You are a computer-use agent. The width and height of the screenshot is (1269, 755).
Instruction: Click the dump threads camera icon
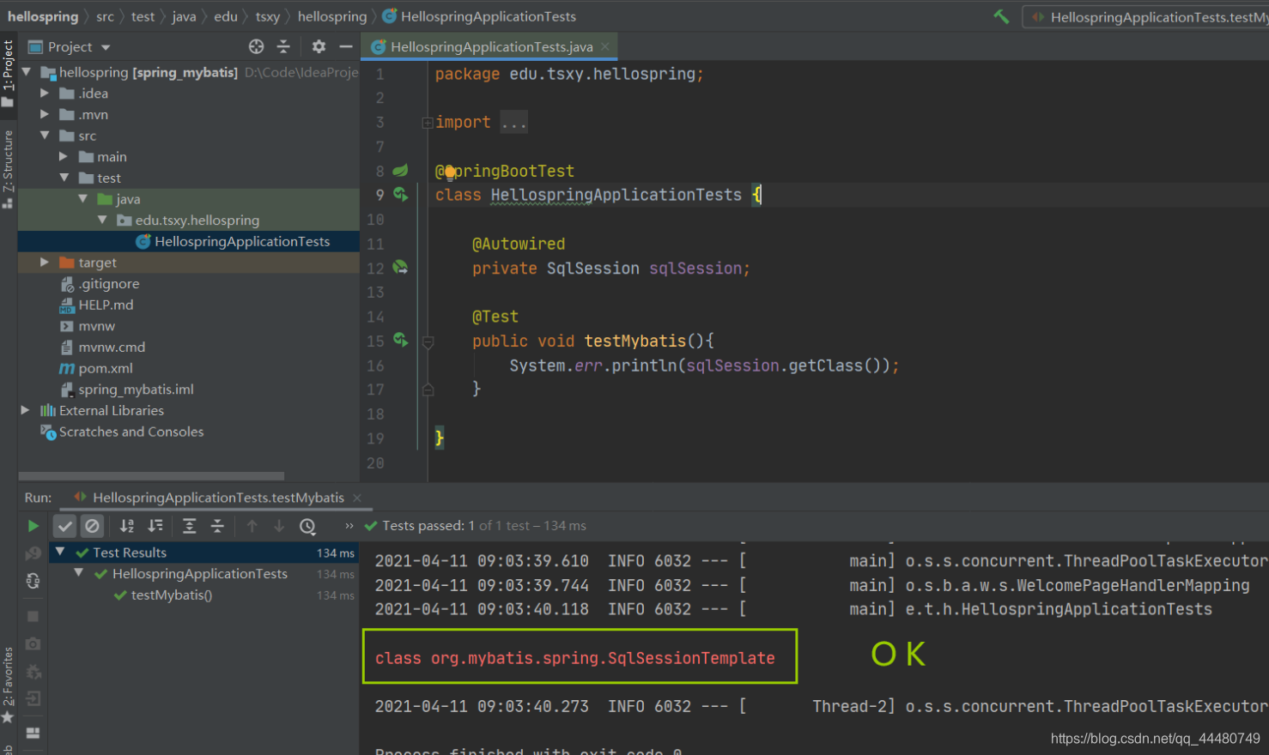(x=33, y=643)
